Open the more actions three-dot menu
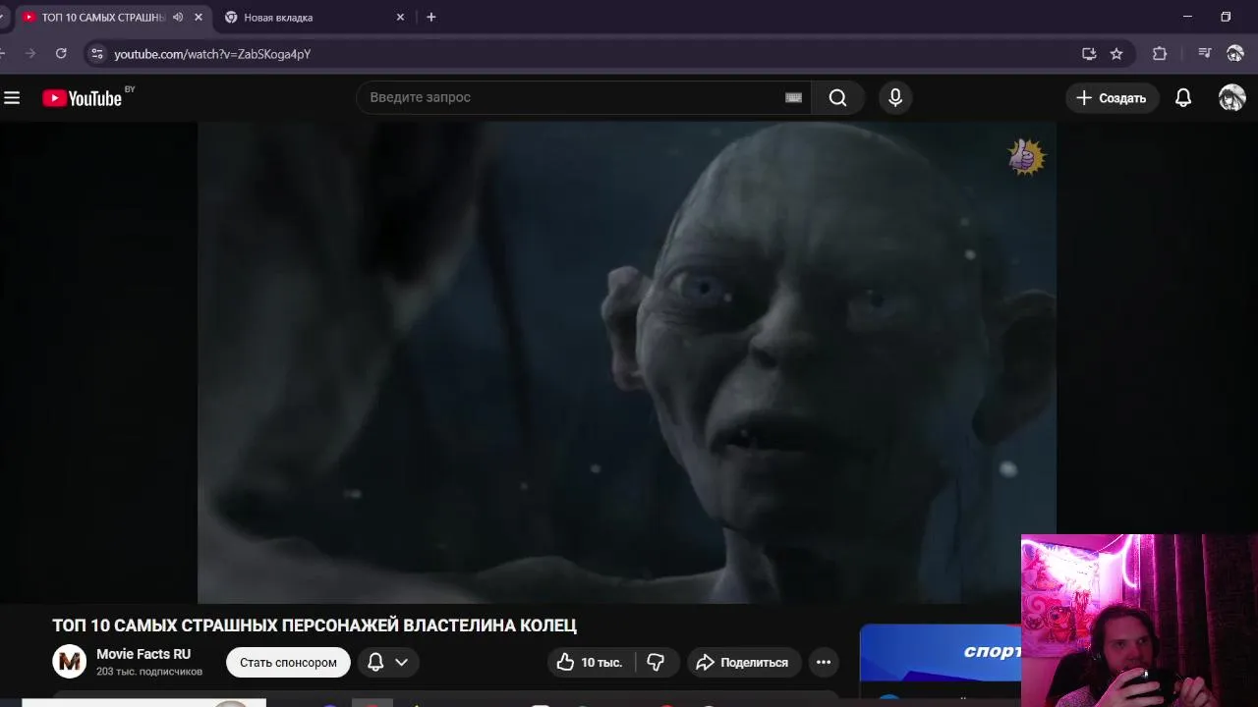This screenshot has height=707, width=1258. pyautogui.click(x=824, y=662)
